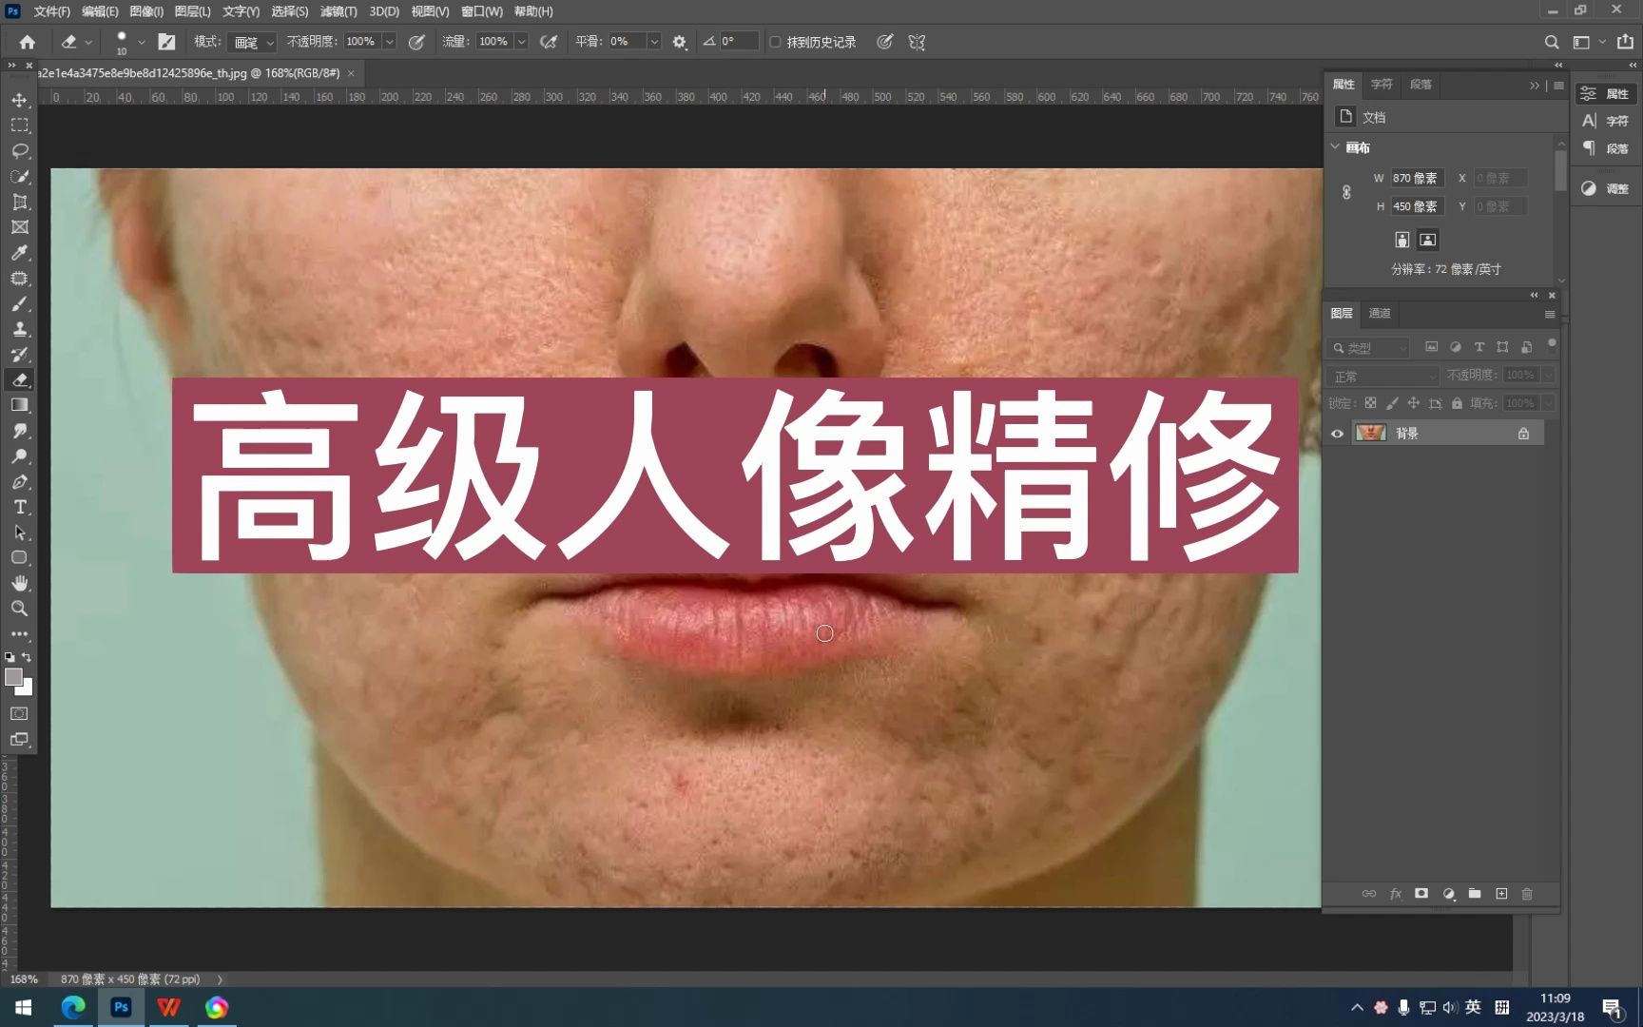
Task: Click the delete layer trash button
Action: (x=1528, y=894)
